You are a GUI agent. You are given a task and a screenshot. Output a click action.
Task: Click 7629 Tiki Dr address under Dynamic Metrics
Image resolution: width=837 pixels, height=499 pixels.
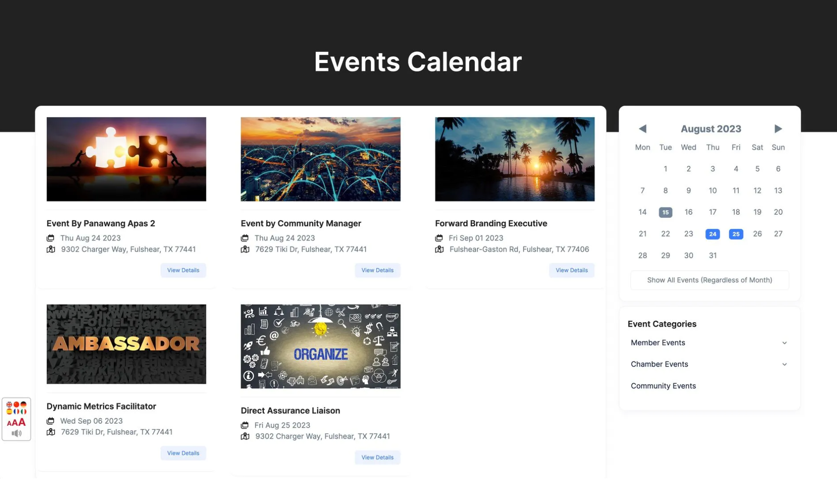[x=117, y=432]
